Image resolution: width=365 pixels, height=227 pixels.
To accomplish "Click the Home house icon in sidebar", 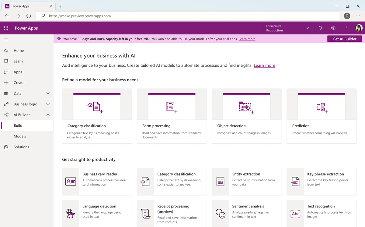I will (6, 51).
